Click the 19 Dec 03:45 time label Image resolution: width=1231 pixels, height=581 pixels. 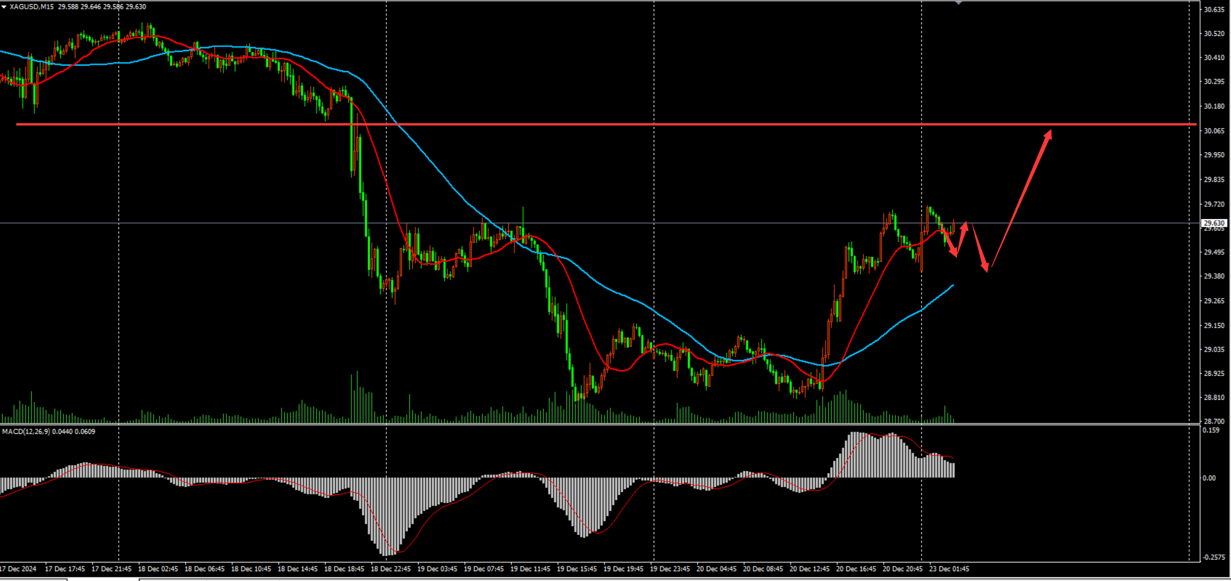click(x=437, y=569)
